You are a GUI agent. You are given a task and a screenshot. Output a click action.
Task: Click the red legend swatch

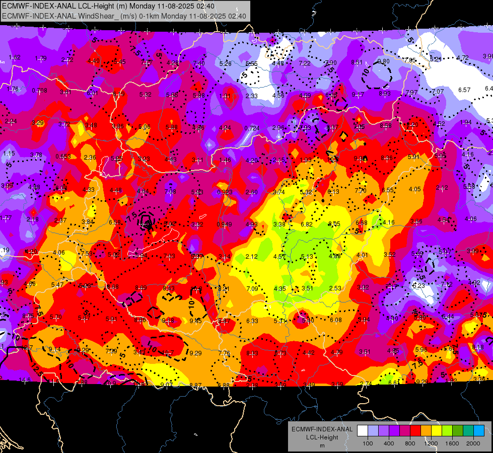[415, 431]
